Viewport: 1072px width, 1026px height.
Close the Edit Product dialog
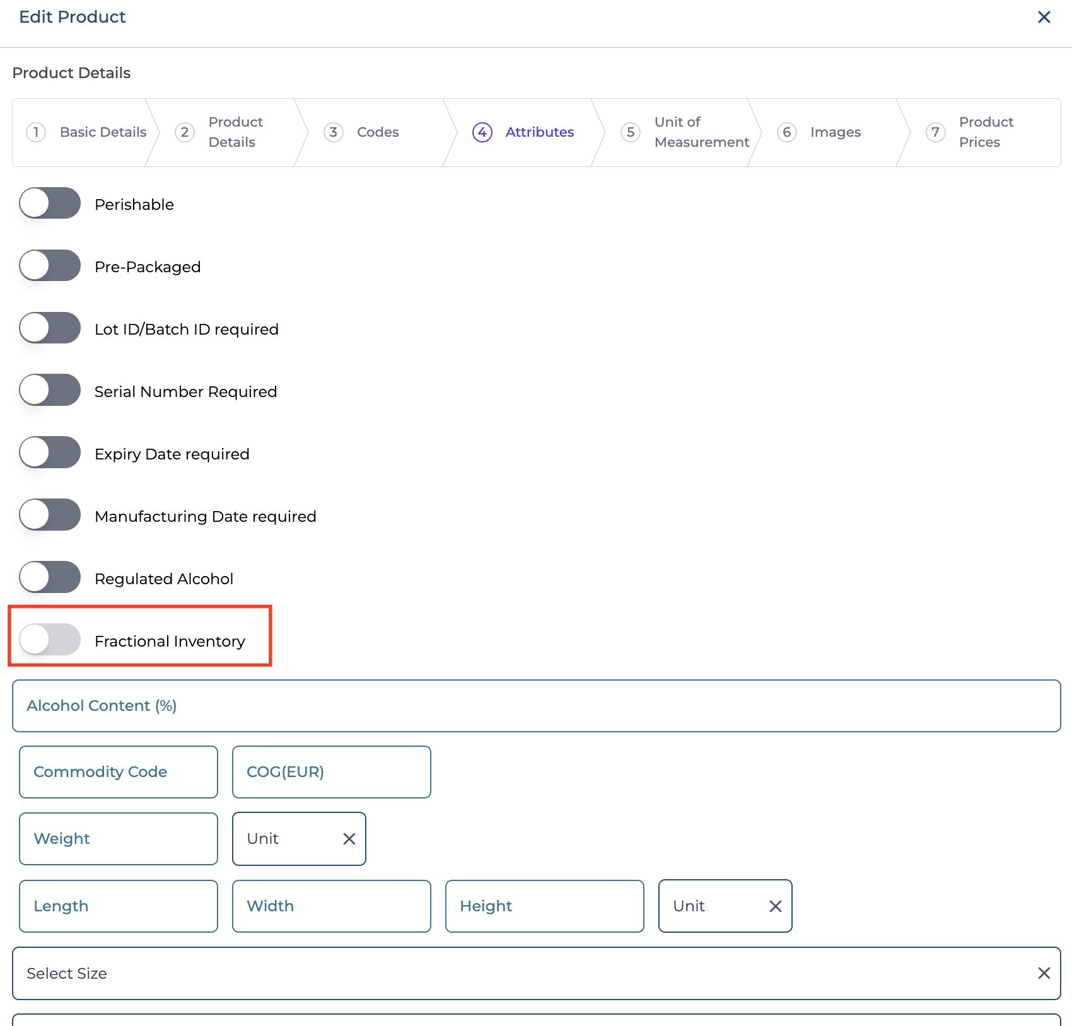coord(1044,17)
